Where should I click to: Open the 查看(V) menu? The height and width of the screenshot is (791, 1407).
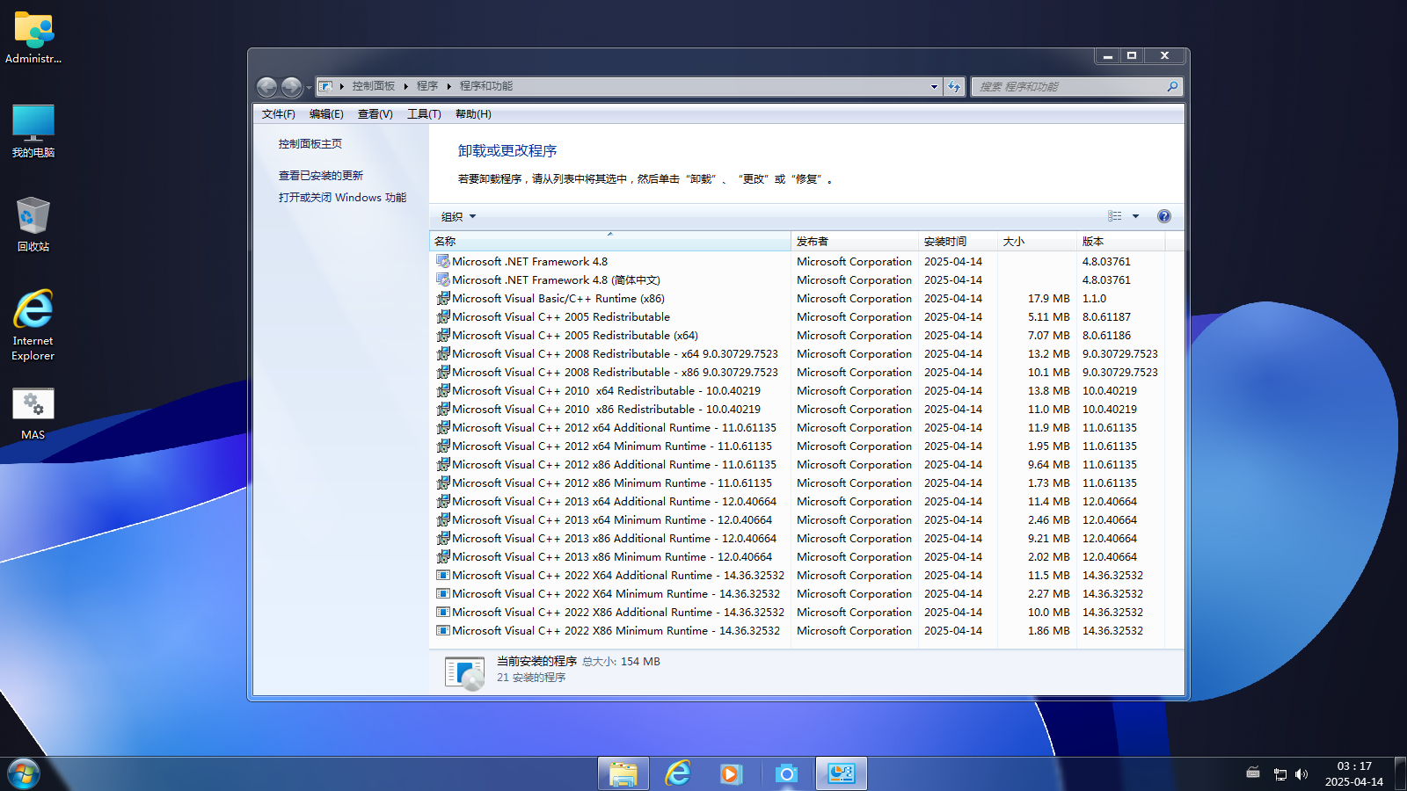[375, 114]
